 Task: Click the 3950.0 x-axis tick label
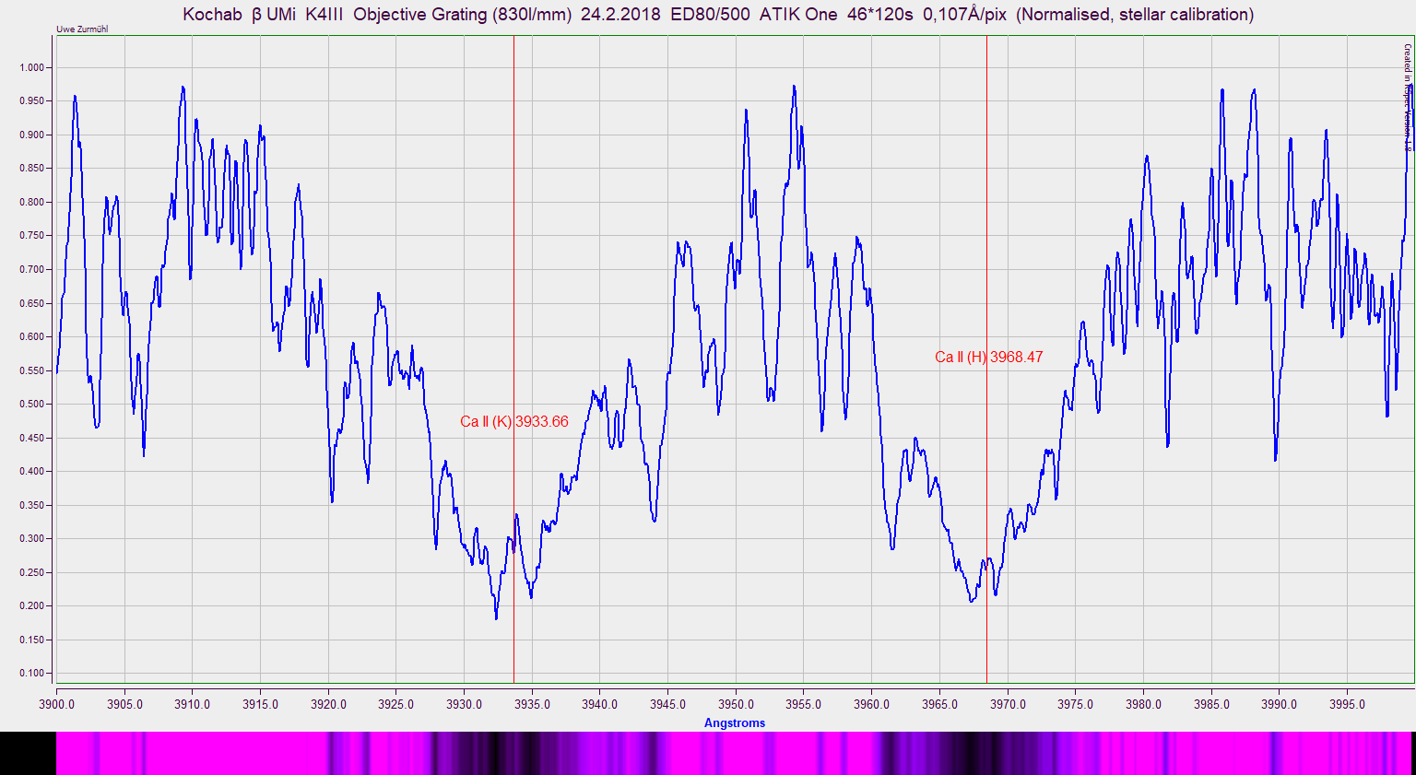(x=736, y=705)
